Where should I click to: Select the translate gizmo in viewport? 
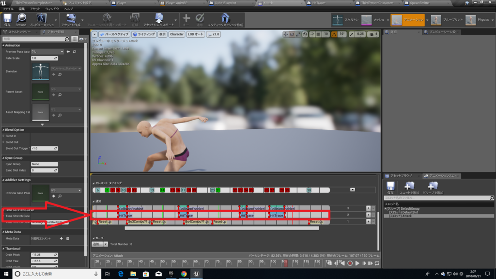[x=286, y=34]
